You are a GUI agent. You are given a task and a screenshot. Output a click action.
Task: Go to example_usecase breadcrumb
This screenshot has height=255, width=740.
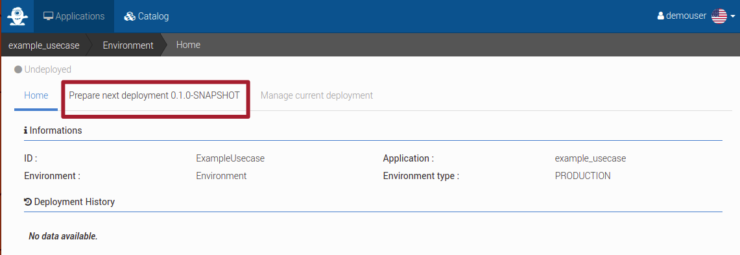coord(44,45)
